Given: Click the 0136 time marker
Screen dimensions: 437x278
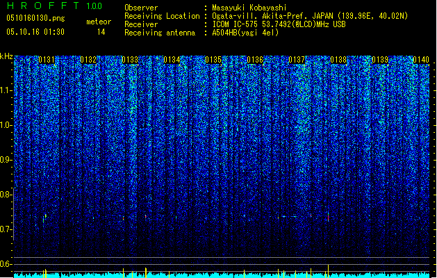Looking at the screenshot, I should [255, 60].
